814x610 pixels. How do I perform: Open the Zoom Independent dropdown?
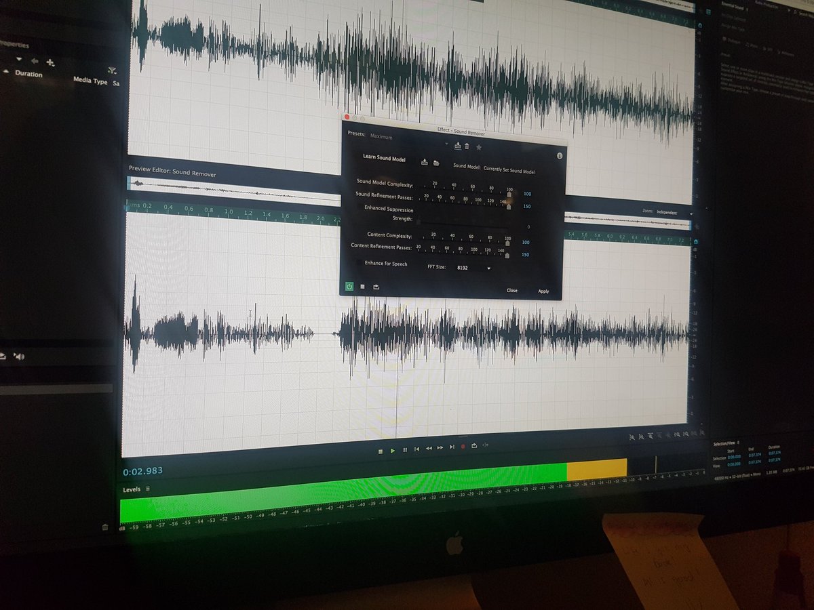[674, 212]
